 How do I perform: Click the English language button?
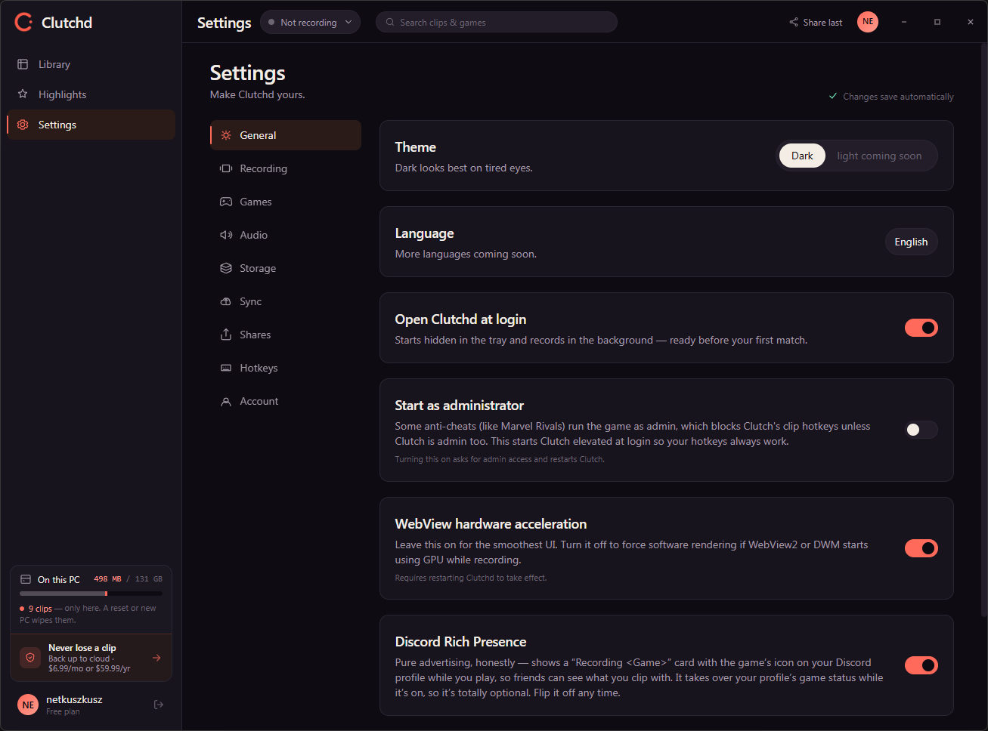click(x=911, y=242)
